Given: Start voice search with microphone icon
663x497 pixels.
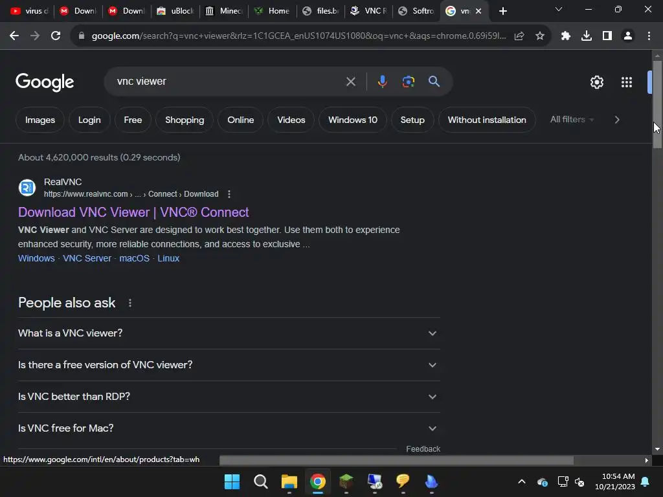Looking at the screenshot, I should [x=382, y=82].
